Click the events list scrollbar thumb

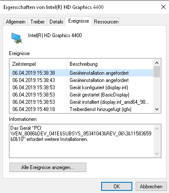tap(157, 72)
